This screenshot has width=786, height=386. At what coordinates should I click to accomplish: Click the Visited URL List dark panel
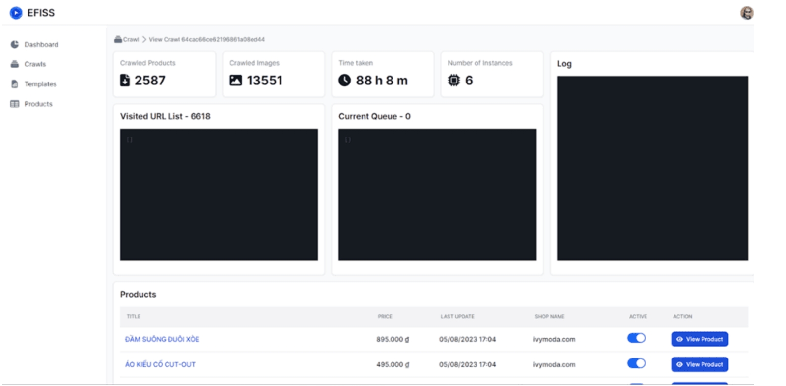pos(219,194)
